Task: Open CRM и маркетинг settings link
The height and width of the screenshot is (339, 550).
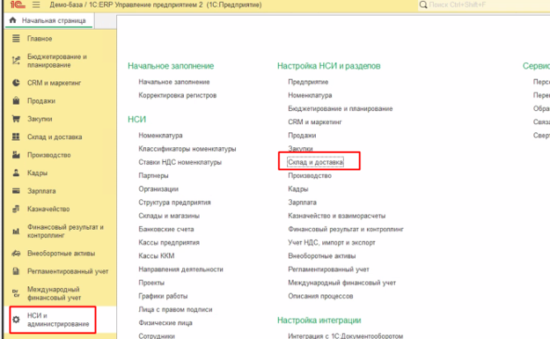Action: [315, 122]
